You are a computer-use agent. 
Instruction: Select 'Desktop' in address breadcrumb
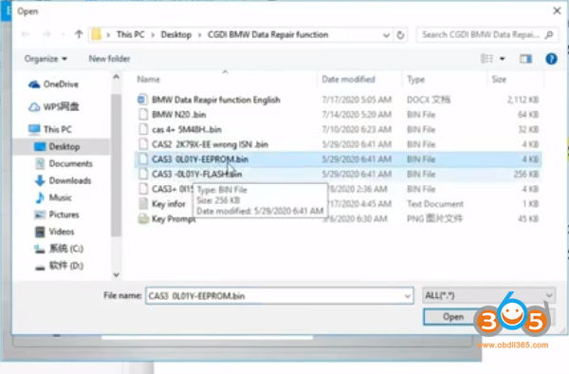click(x=176, y=34)
